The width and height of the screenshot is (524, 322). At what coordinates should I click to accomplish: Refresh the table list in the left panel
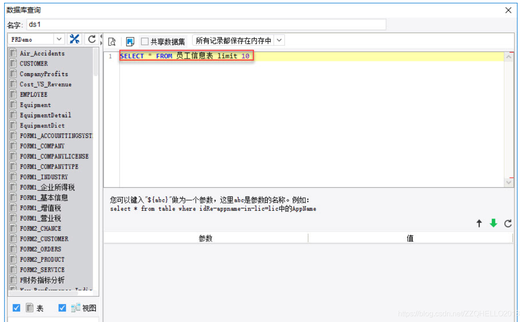(x=92, y=39)
